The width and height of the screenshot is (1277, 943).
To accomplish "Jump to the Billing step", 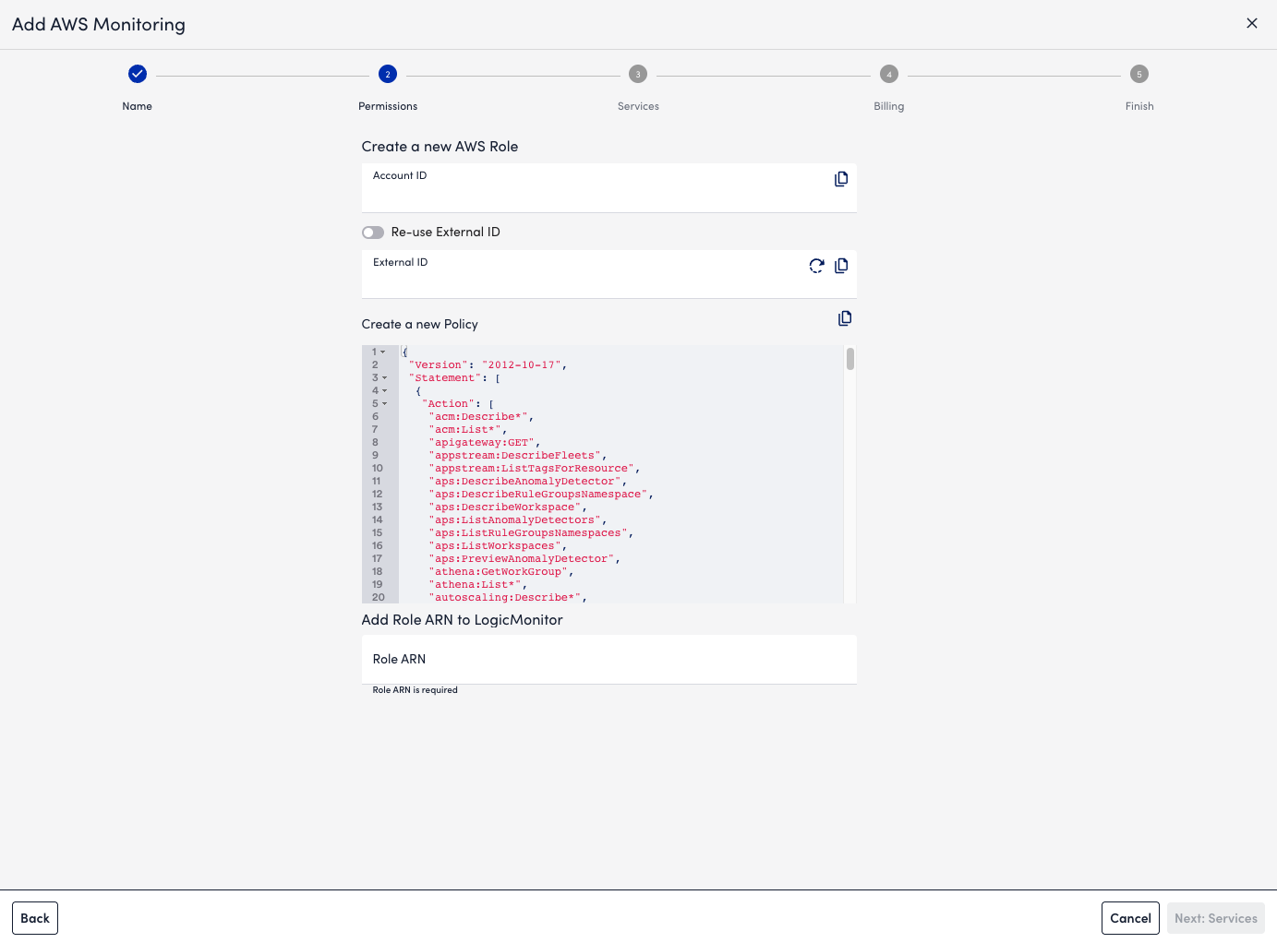I will tap(888, 74).
